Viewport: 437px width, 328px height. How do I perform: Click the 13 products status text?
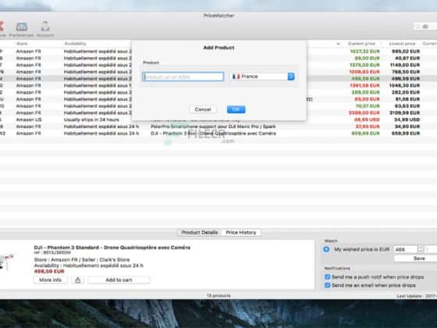click(218, 296)
